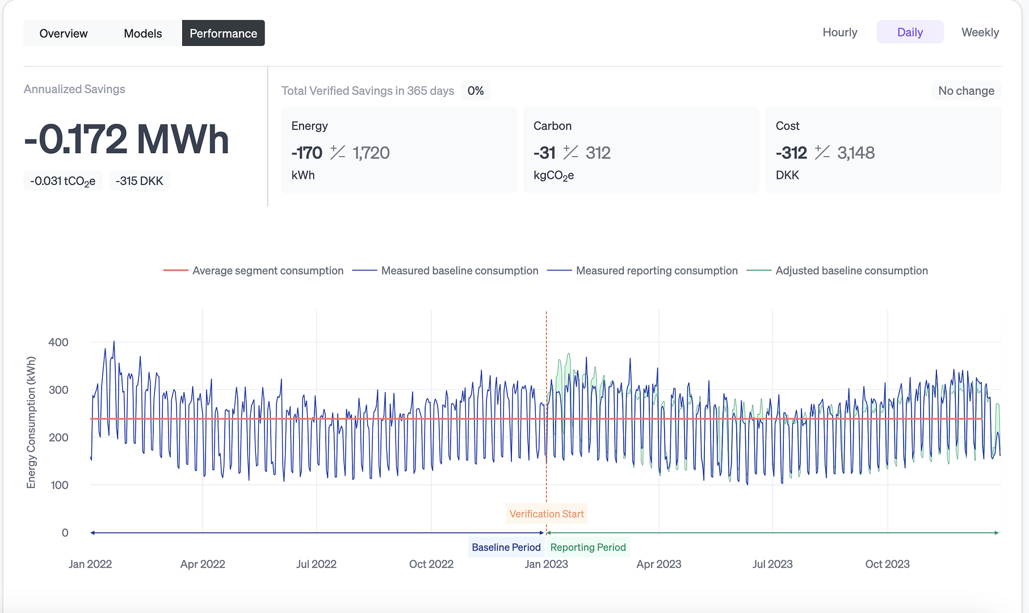This screenshot has width=1029, height=613.
Task: Select the Daily granularity option
Action: point(910,32)
